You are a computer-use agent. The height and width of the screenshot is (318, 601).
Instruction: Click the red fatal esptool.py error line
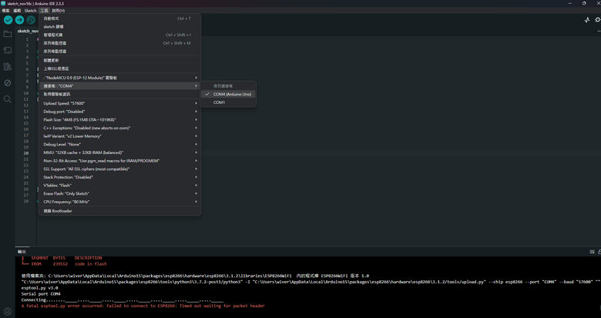point(143,306)
